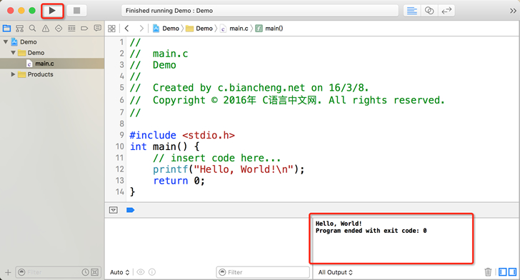
Task: Open the breakpoint navigator icon
Action: (84, 29)
